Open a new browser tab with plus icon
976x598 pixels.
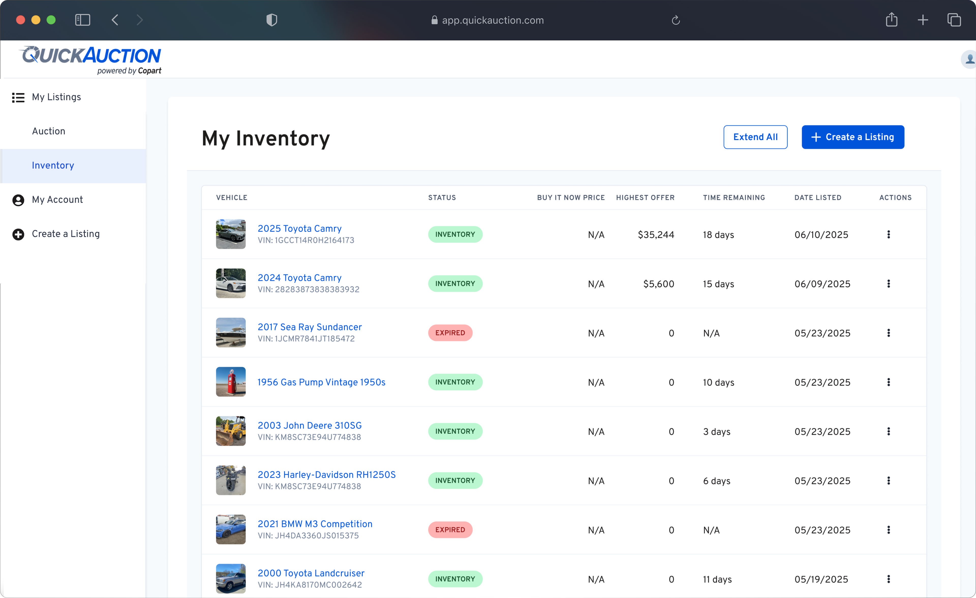tap(923, 20)
